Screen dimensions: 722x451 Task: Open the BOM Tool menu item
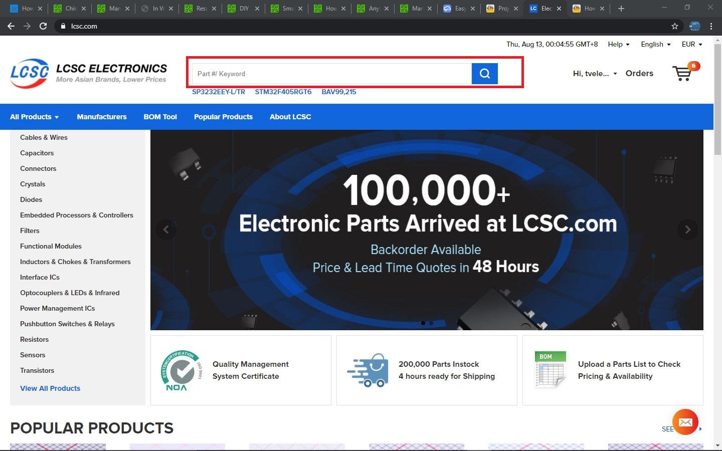[x=160, y=117]
